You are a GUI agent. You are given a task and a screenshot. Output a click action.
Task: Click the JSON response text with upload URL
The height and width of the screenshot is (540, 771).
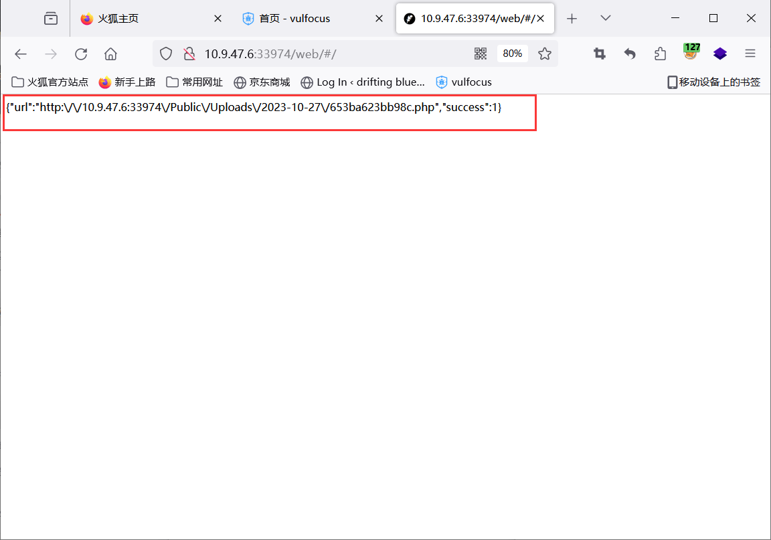point(254,107)
